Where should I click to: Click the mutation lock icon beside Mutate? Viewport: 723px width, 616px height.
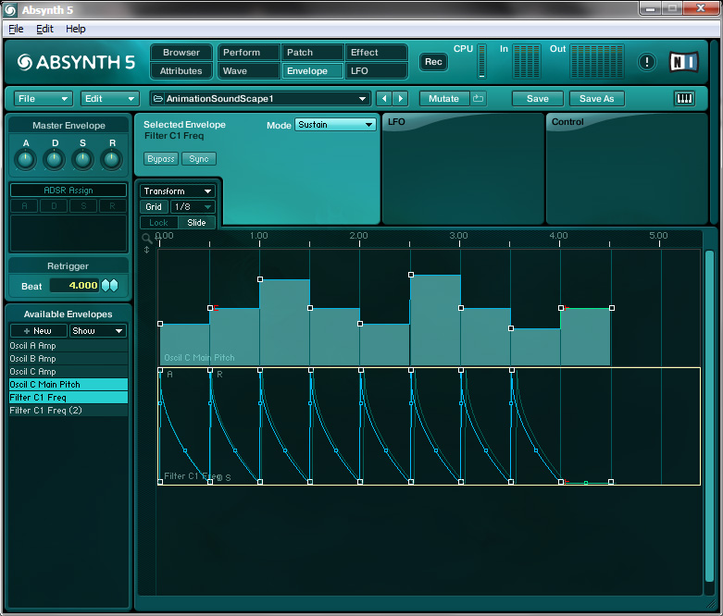[x=479, y=99]
